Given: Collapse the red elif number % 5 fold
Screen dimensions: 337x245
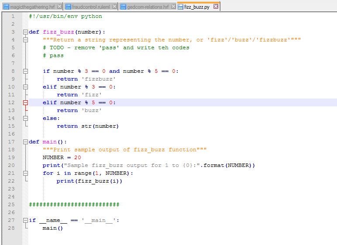Looking at the screenshot, I should [25, 102].
